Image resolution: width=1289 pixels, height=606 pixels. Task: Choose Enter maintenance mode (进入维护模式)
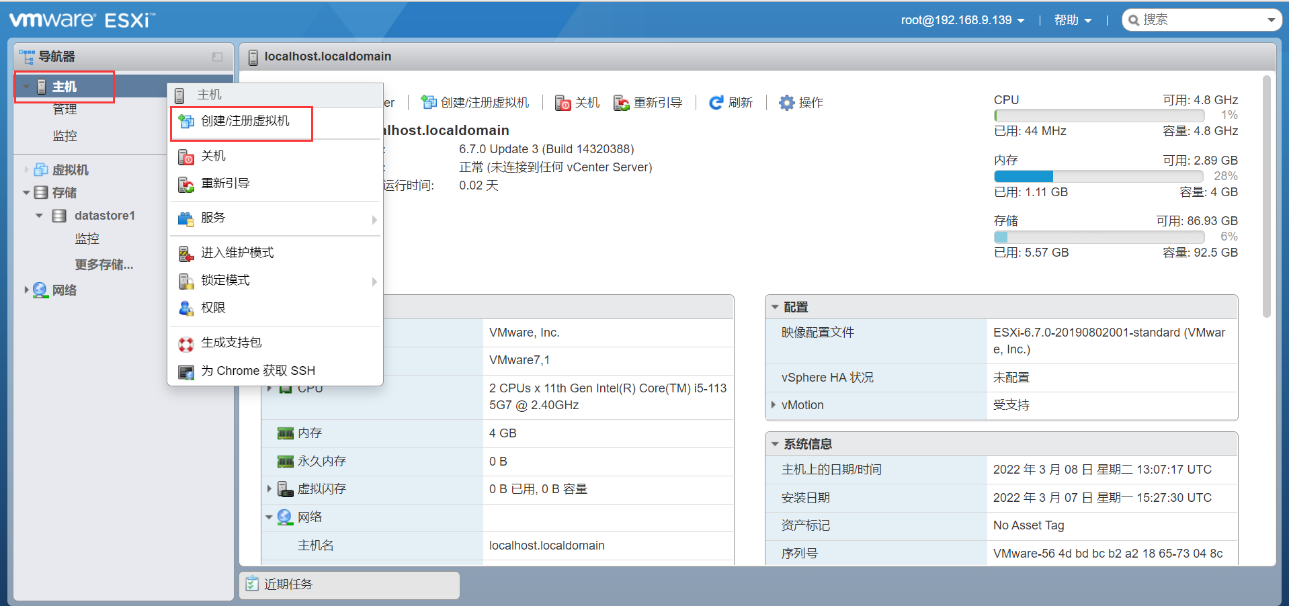(x=276, y=253)
